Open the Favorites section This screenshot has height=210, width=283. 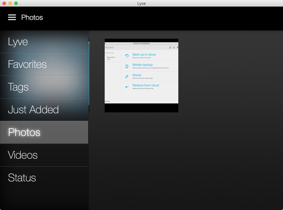[x=44, y=64]
